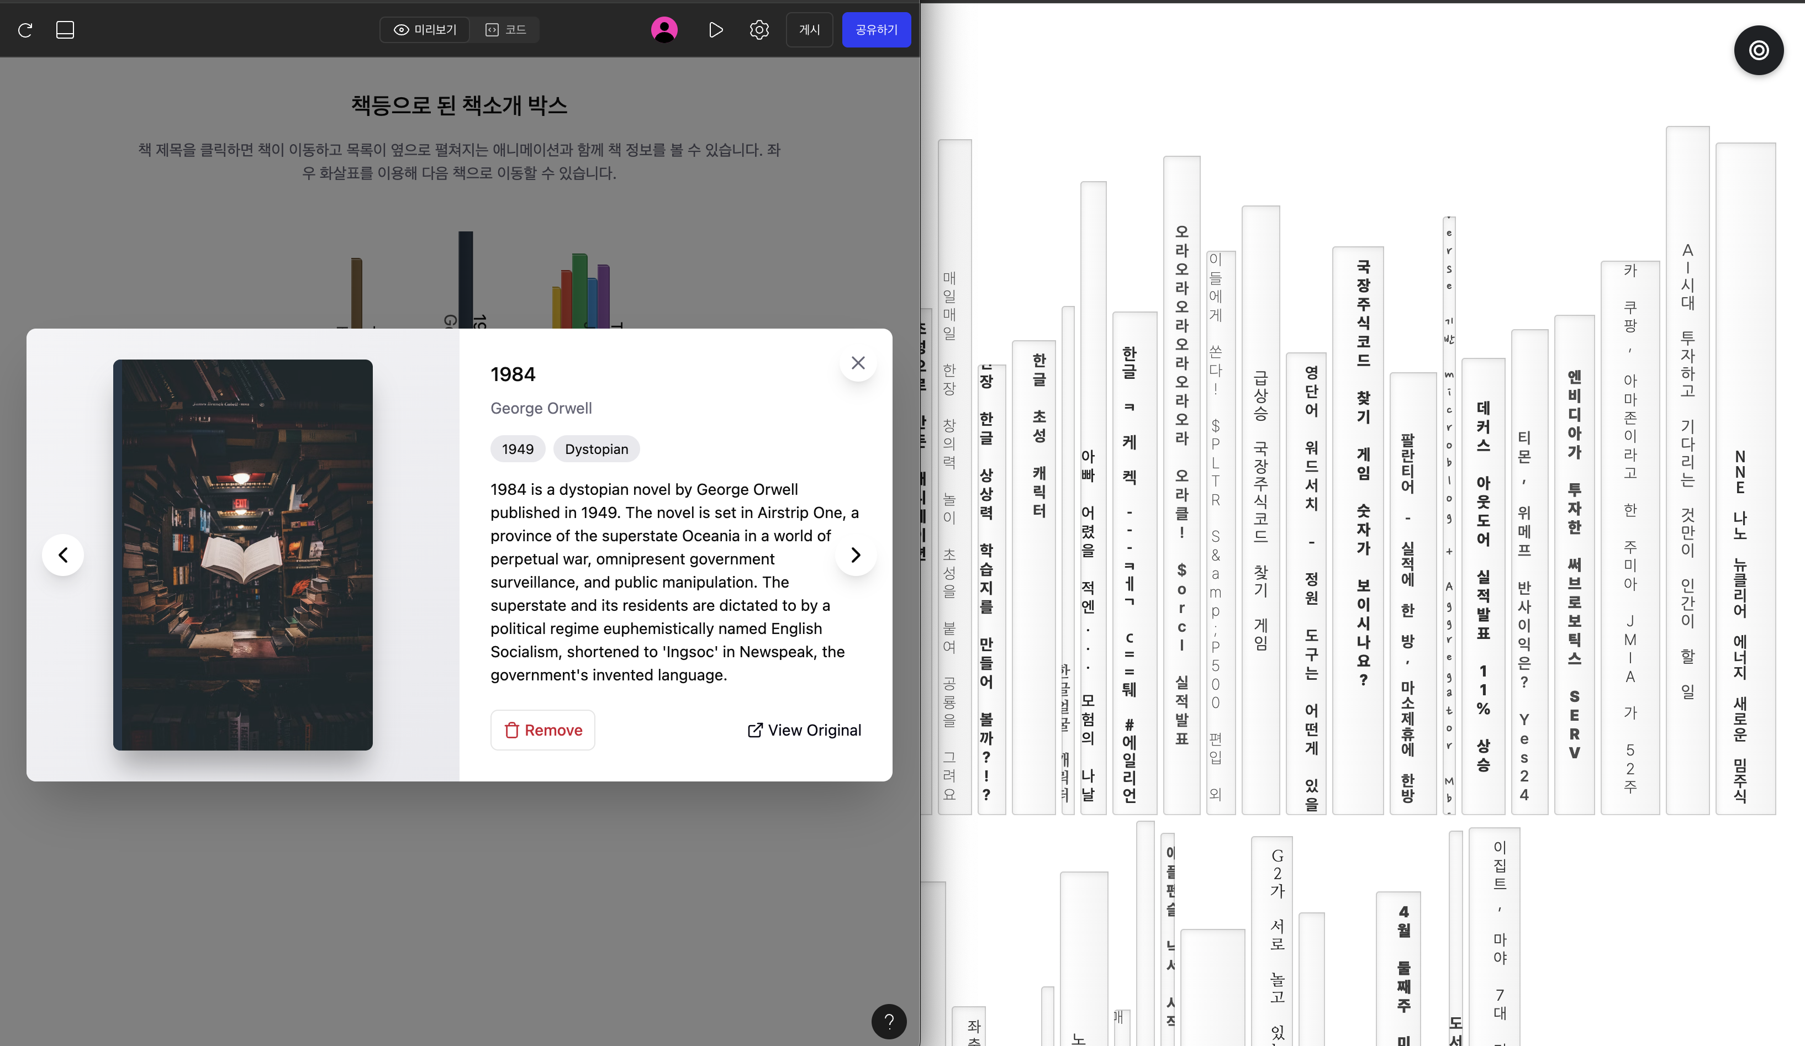Click the 1984 book cover image
Viewport: 1805px width, 1046px height.
(x=243, y=555)
